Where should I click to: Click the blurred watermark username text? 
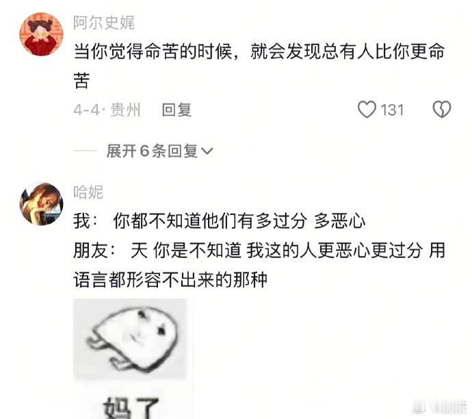tap(448, 407)
